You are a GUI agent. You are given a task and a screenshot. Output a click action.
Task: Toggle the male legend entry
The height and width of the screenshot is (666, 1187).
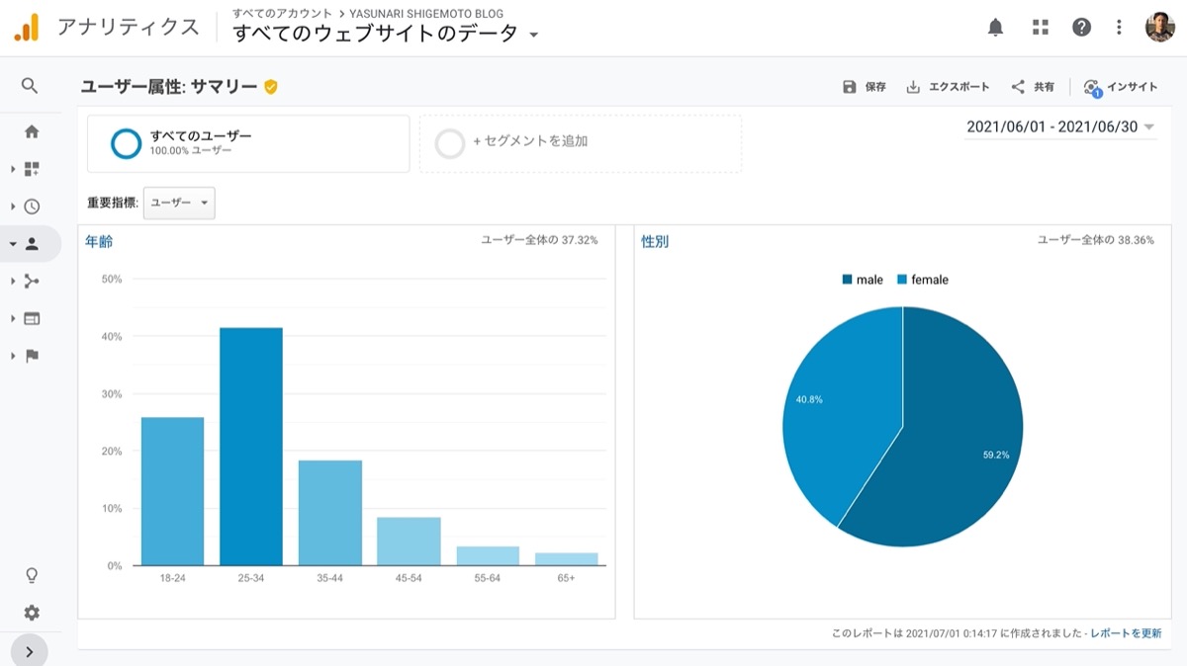(x=863, y=280)
